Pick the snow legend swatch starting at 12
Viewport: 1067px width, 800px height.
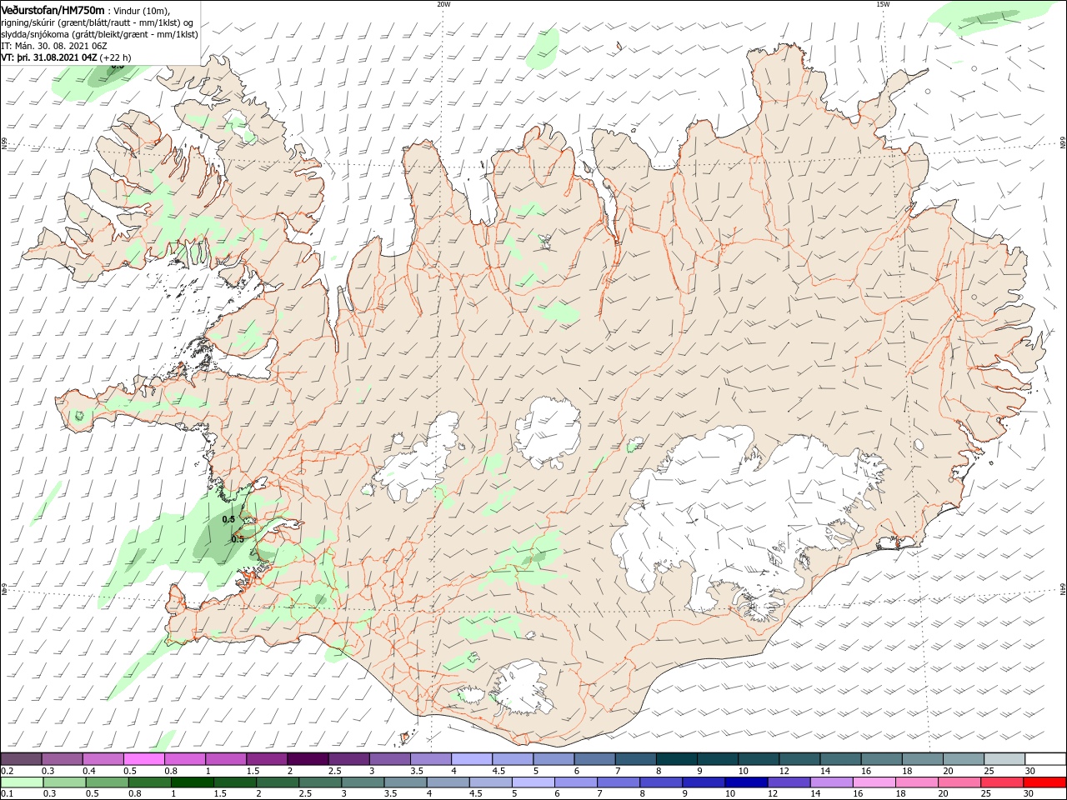pos(799,758)
